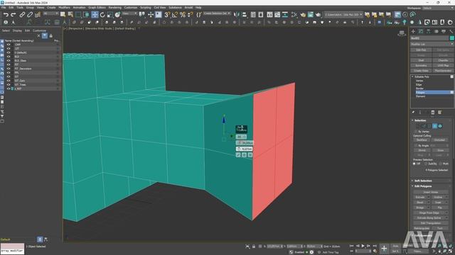Toggle the Percent Snap icon

click(x=182, y=14)
